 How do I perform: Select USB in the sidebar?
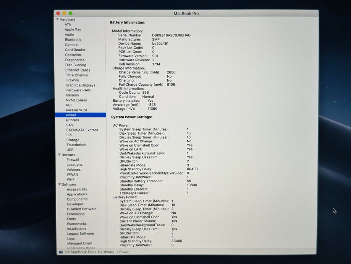[70, 150]
